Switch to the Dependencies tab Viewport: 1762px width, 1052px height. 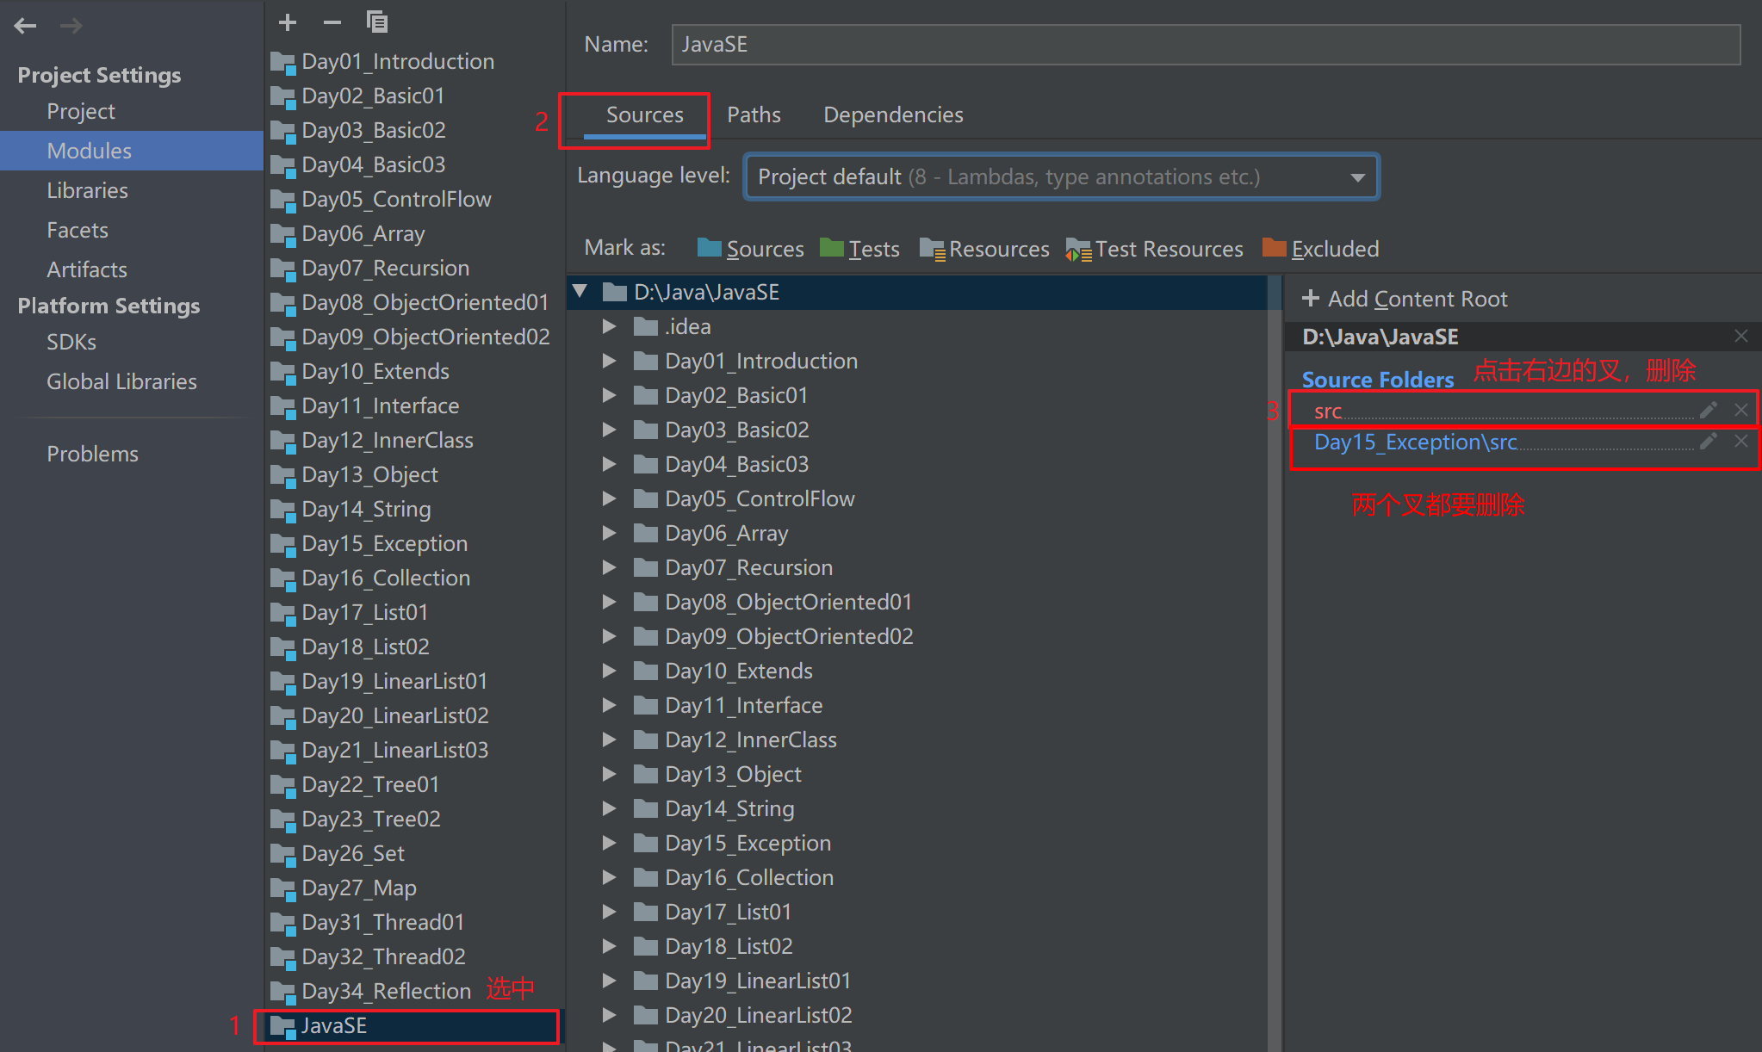893,114
